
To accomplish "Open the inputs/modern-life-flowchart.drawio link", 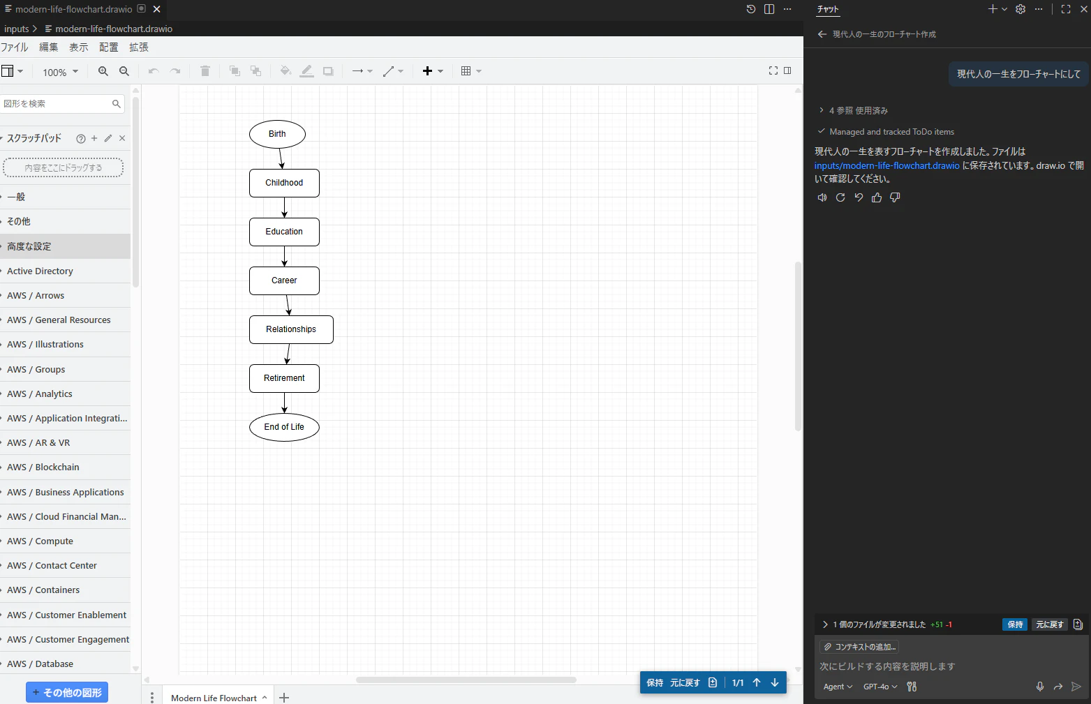I will click(x=886, y=165).
